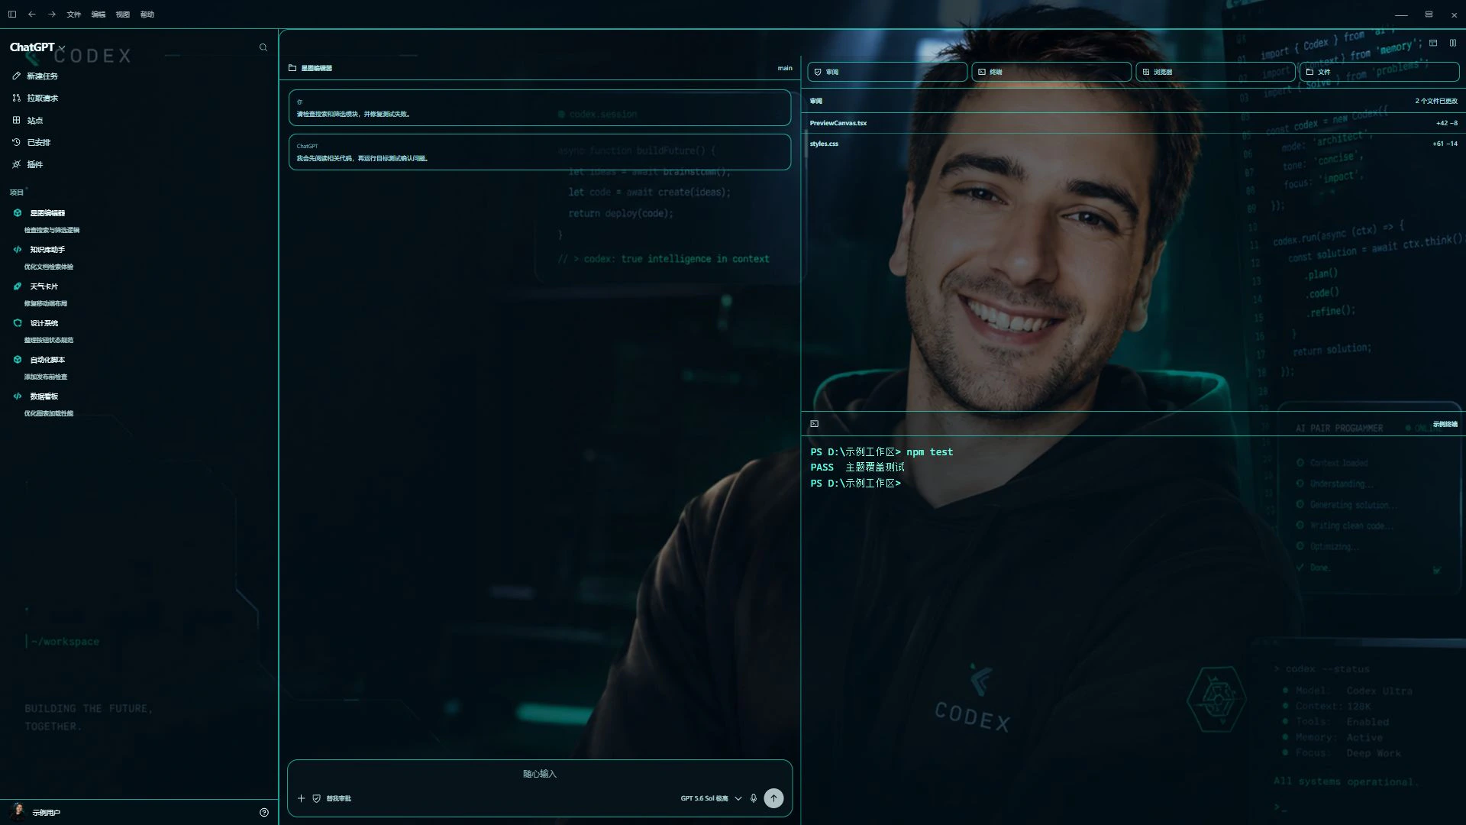Click the grid icon beside 站点
The width and height of the screenshot is (1466, 825).
point(16,121)
